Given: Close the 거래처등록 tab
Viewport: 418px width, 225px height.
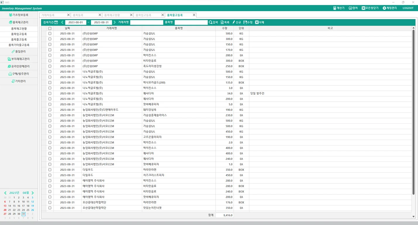Looking at the screenshot, I should pos(68,15).
